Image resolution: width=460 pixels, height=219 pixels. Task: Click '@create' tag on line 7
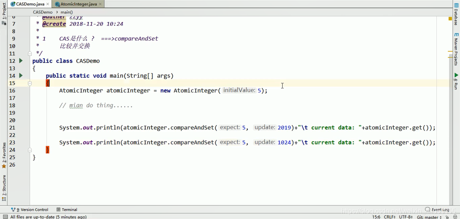(54, 24)
